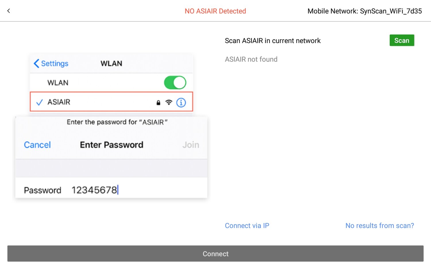
Task: Toggle the green WLAN switch
Action: pyautogui.click(x=175, y=83)
